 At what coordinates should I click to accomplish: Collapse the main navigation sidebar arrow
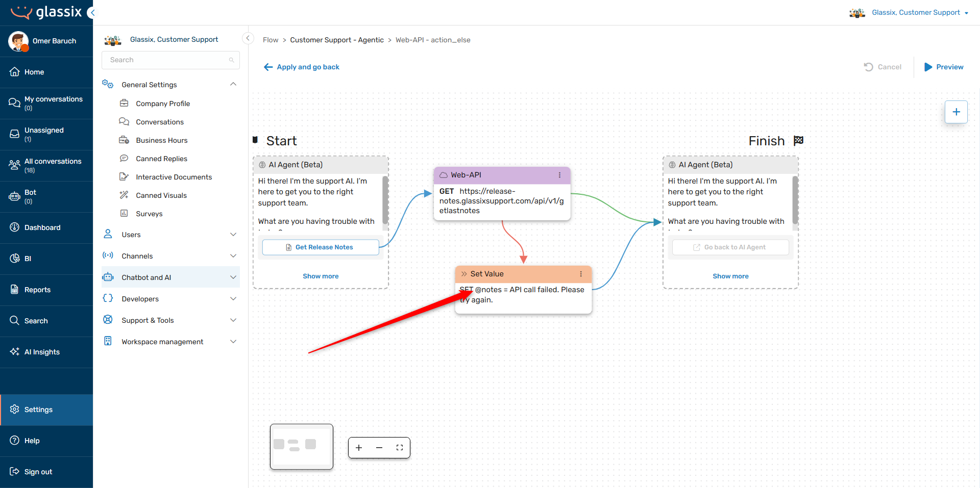click(91, 13)
